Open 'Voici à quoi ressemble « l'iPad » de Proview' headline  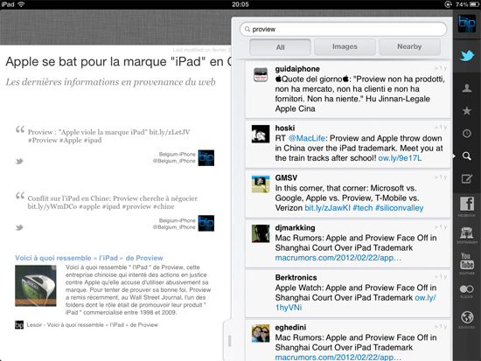pyautogui.click(x=89, y=258)
